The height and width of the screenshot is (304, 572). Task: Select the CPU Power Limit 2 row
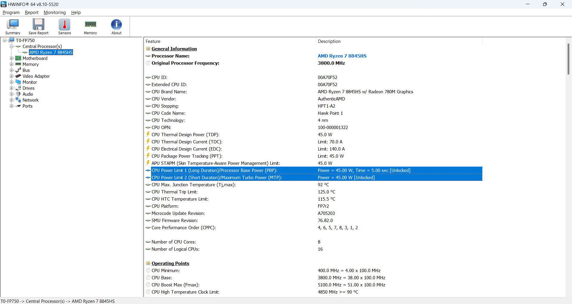(313, 177)
